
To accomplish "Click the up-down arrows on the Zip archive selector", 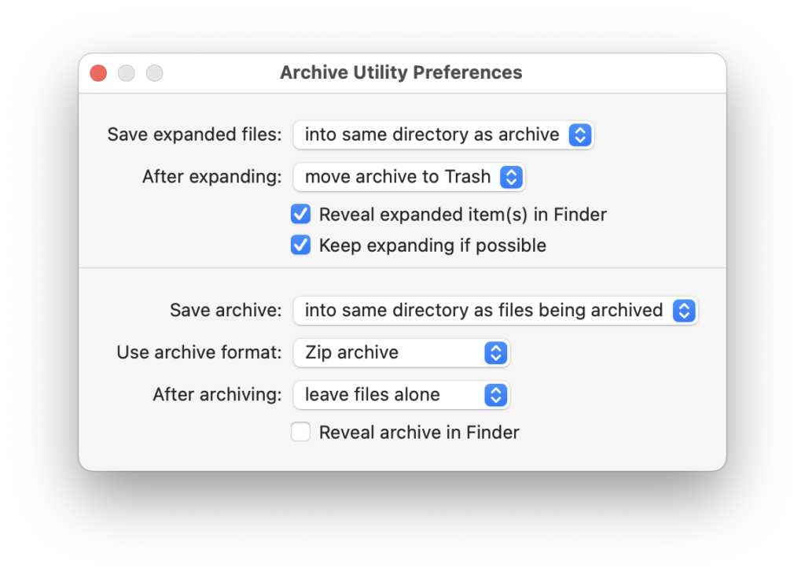I will pos(495,352).
